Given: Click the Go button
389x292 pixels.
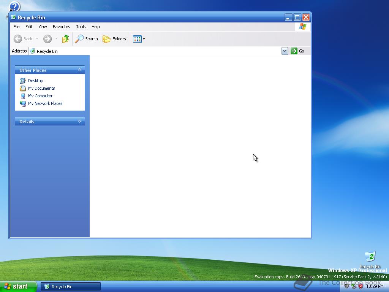Looking at the screenshot, I should click(x=297, y=51).
